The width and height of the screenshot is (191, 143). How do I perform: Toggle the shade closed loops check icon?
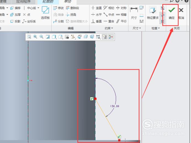[x=162, y=21]
